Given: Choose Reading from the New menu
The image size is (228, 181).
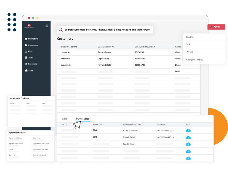Looking at the screenshot, I should tap(190, 37).
